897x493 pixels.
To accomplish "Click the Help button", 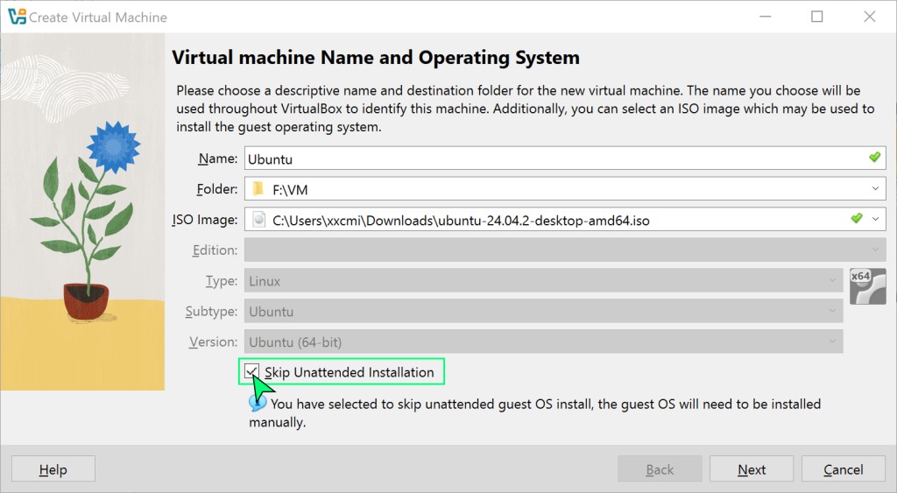I will tap(53, 469).
